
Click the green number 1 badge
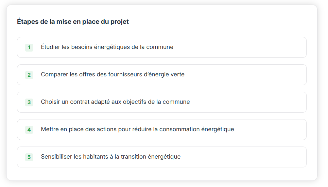pos(29,48)
